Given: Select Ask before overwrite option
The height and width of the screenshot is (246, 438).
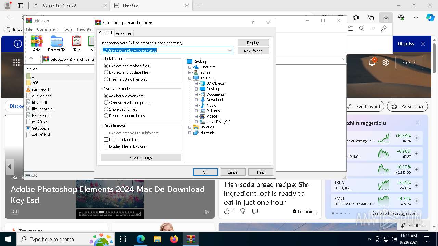Looking at the screenshot, I should (124, 96).
